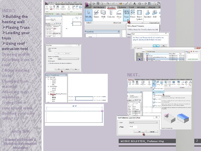Collapse the Ceiling Plans node
This screenshot has width=201, height=151.
48,86
